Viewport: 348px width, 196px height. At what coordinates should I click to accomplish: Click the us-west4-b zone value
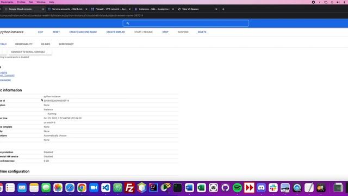pyautogui.click(x=49, y=122)
